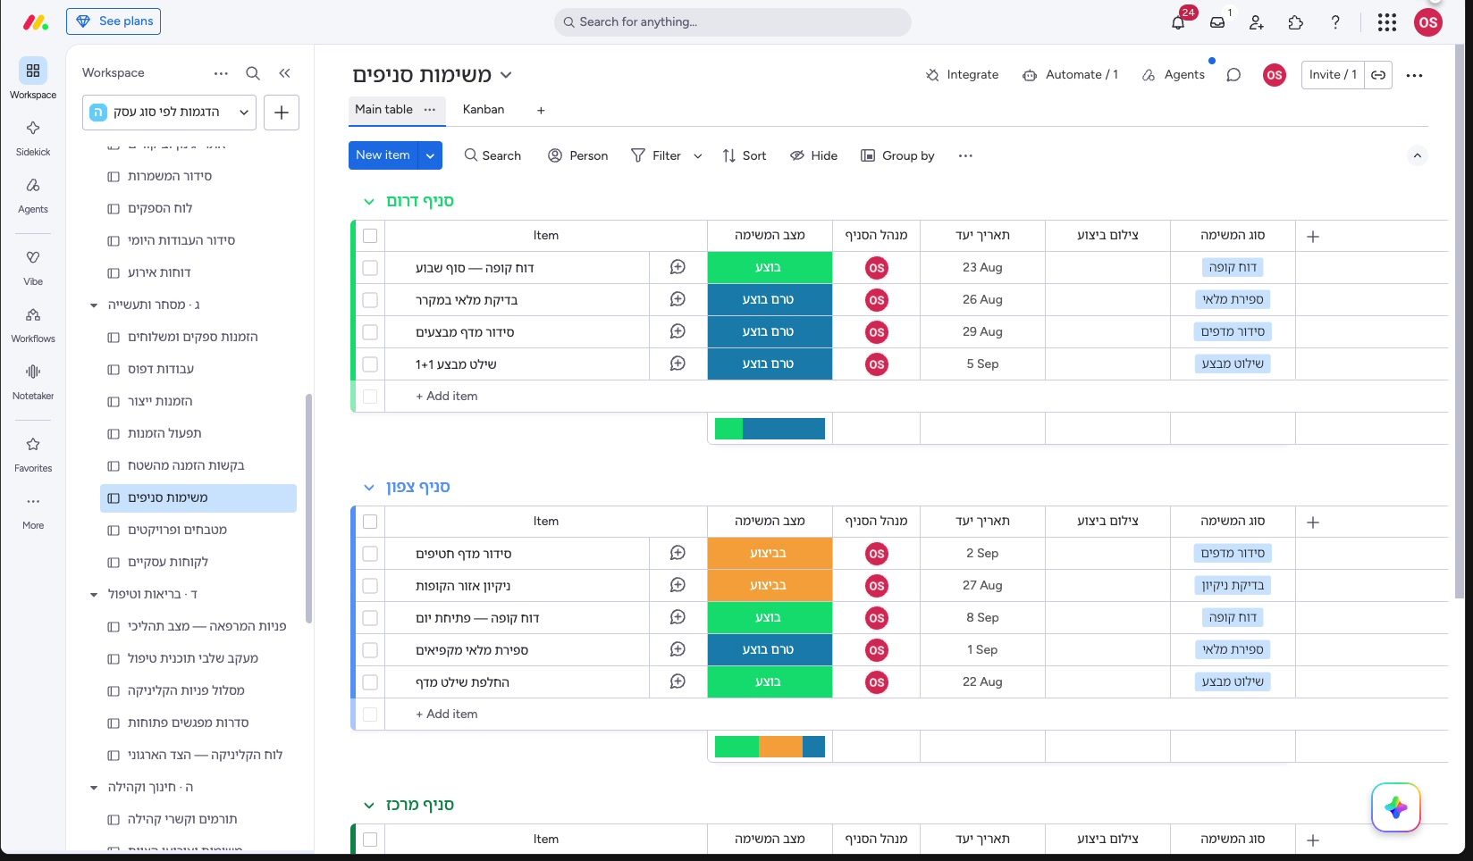This screenshot has height=861, width=1473.
Task: Open the board discussion chat icon
Action: pyautogui.click(x=1233, y=75)
